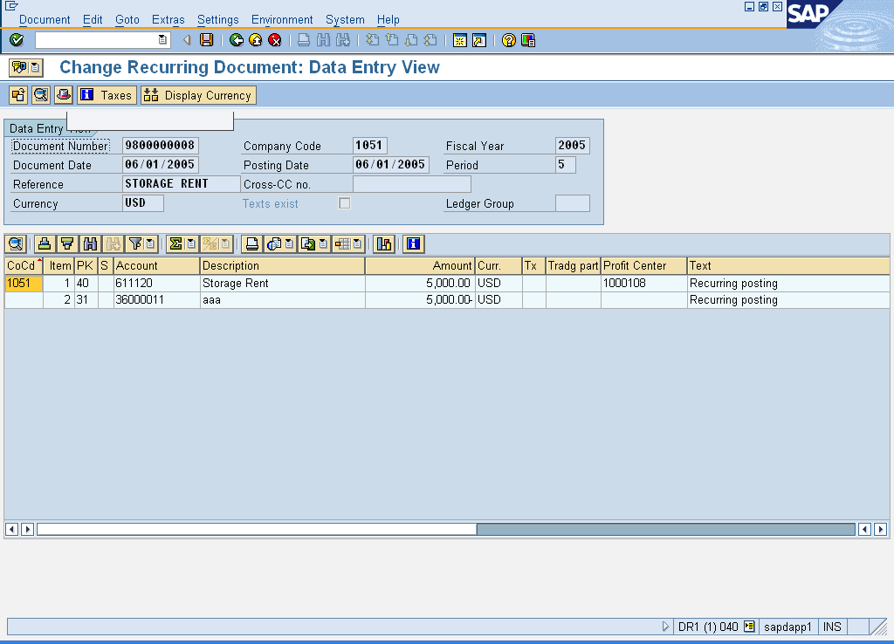Screen dimensions: 894x644
Task: Click the Profit Center column header
Action: tap(643, 265)
